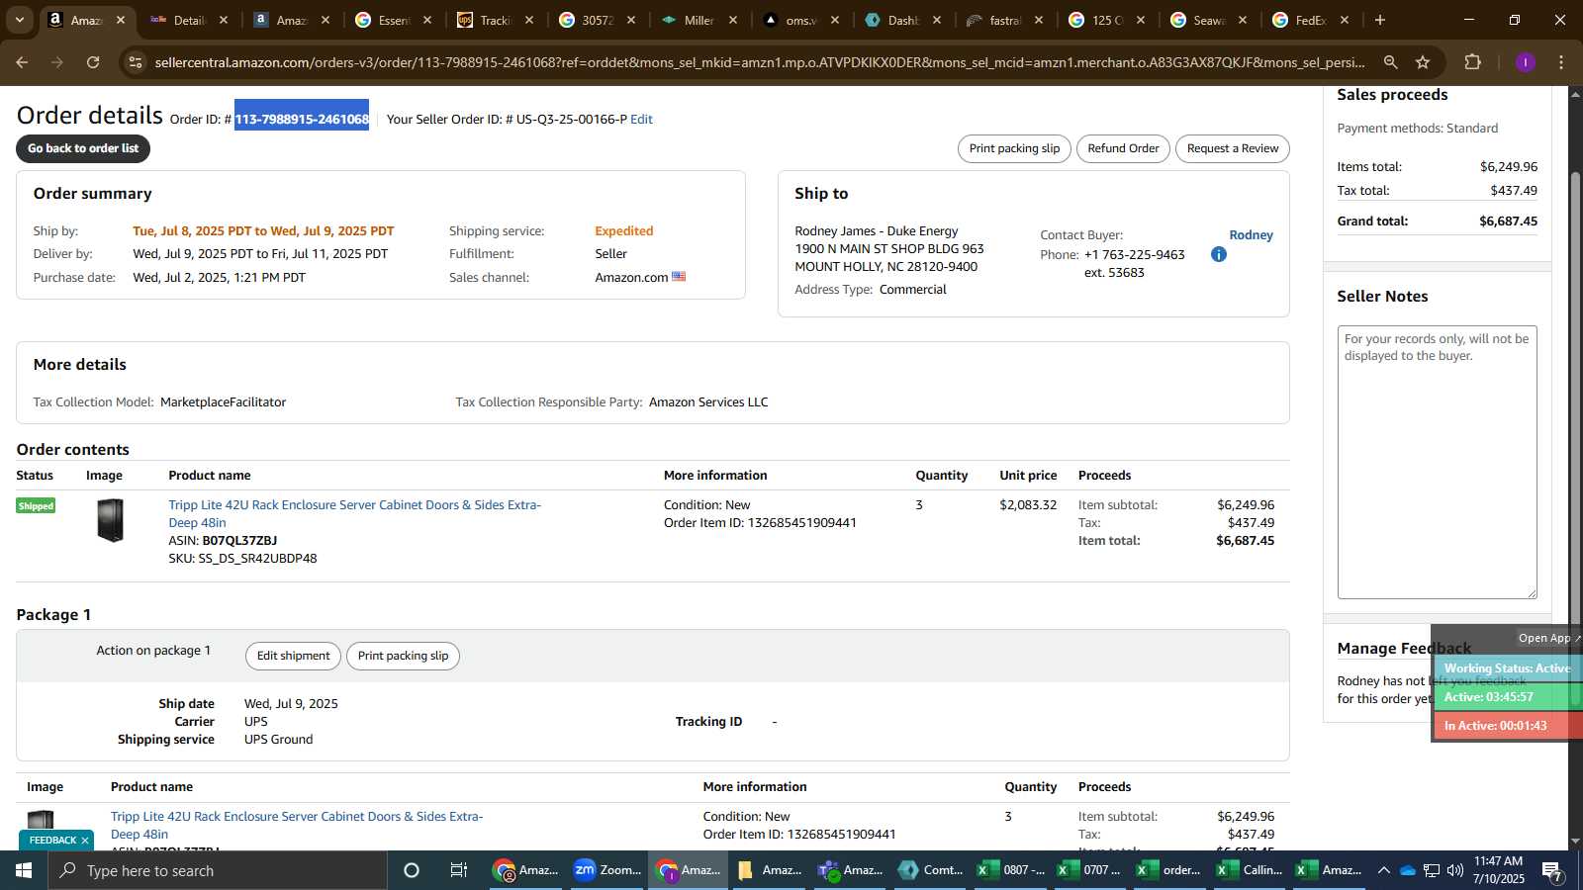Click the Edit link beside Seller Order ID
Image resolution: width=1583 pixels, height=890 pixels.
[x=641, y=119]
